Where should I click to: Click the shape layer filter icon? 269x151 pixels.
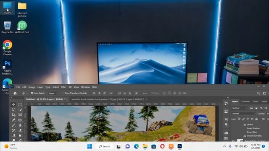coord(266,108)
